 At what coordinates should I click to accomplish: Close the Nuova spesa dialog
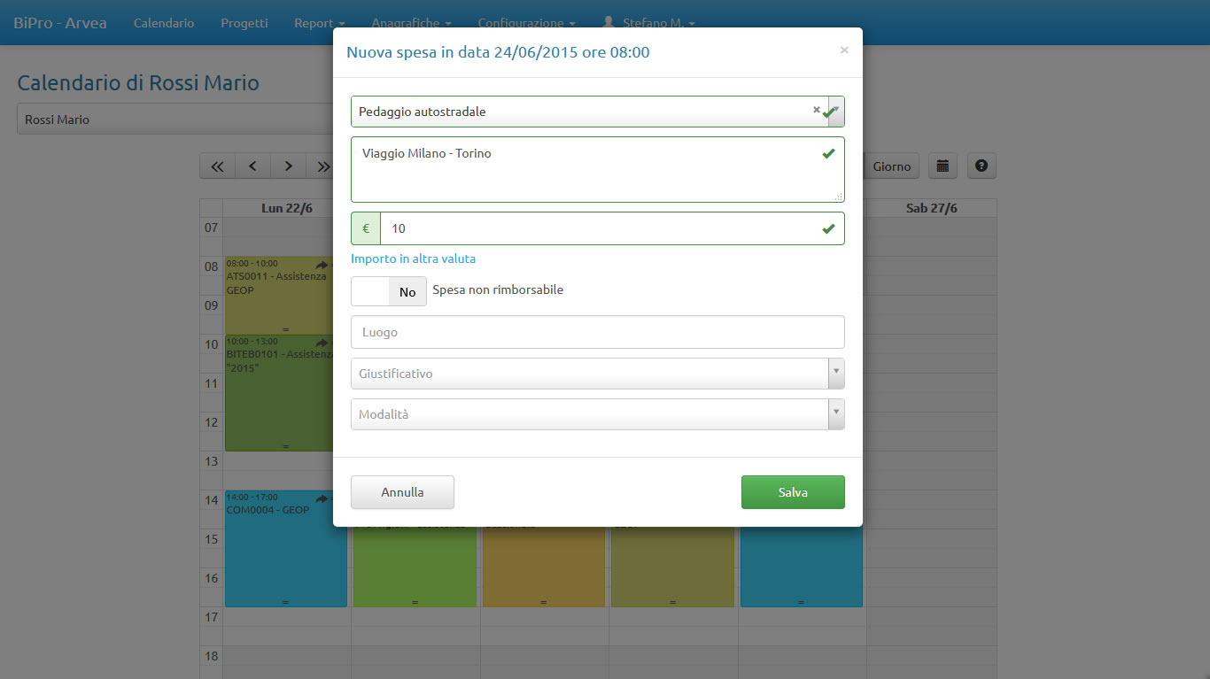tap(843, 50)
